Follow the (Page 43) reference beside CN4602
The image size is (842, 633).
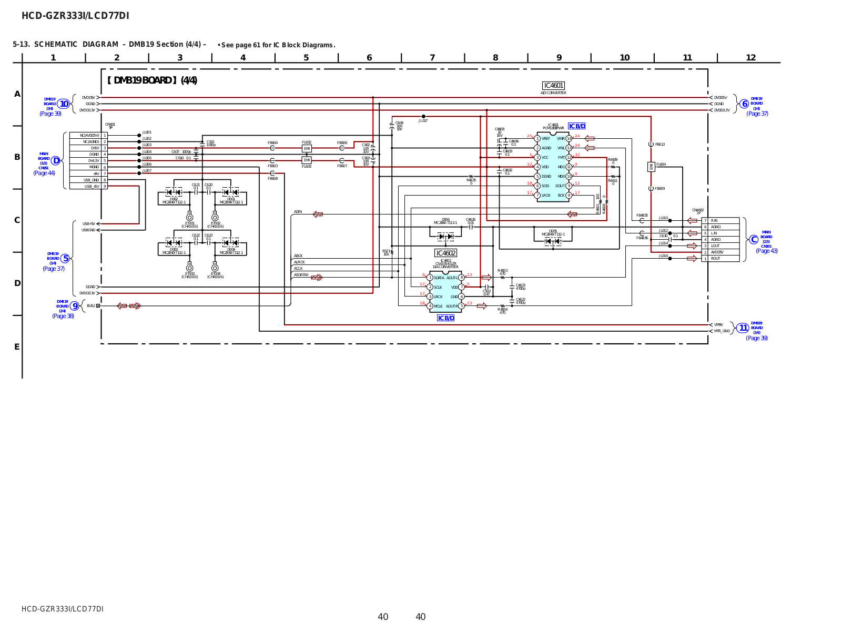766,251
